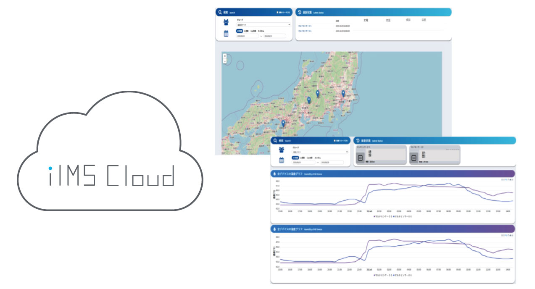Select the highlighted 24-hour period tab in the graph screen
Image resolution: width=535 pixels, height=289 pixels.
pyautogui.click(x=295, y=158)
